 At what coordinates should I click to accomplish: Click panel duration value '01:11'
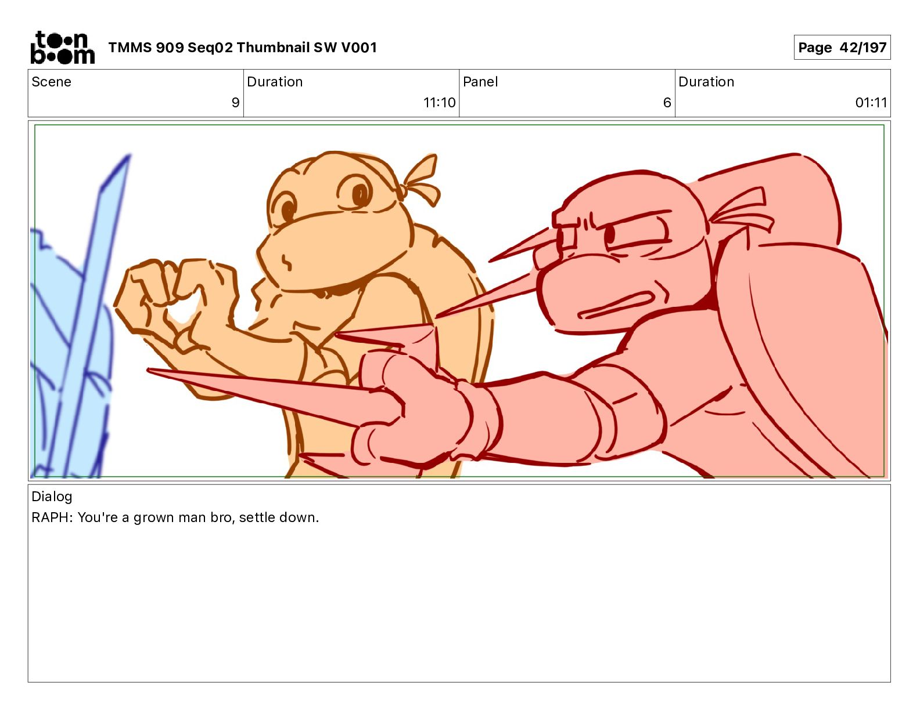[871, 103]
